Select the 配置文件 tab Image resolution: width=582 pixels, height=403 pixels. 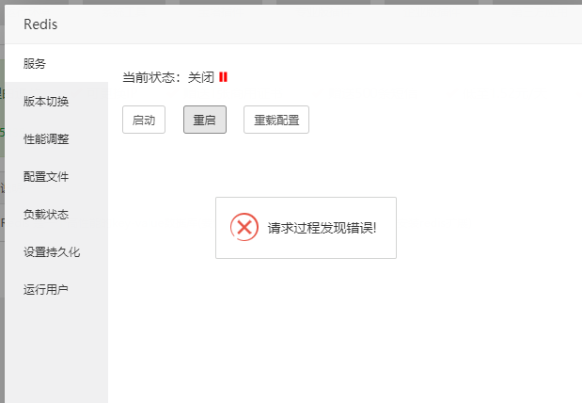pyautogui.click(x=56, y=177)
